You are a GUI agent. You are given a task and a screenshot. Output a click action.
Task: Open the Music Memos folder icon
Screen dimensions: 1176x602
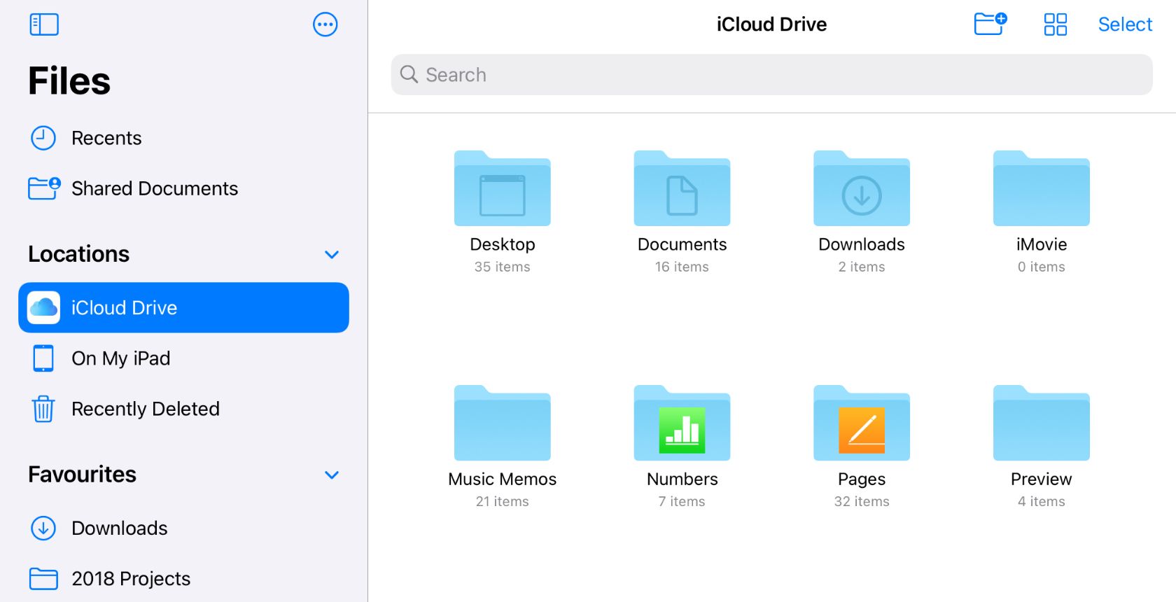tap(503, 423)
